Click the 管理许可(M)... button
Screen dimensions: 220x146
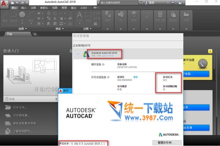coord(167,143)
